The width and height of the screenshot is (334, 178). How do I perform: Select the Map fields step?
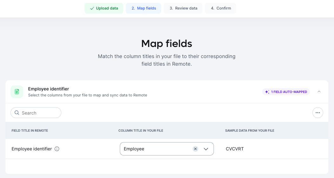[x=144, y=8]
